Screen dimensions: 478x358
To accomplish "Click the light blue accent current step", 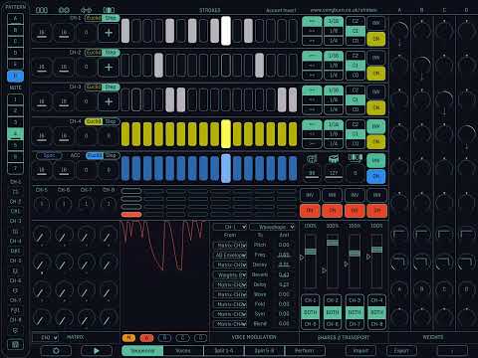I will point(226,168).
